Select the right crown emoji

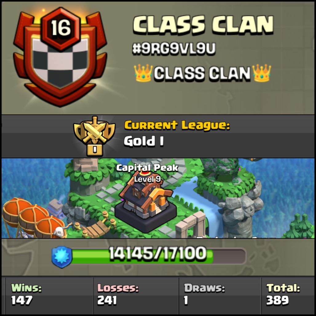(262, 73)
